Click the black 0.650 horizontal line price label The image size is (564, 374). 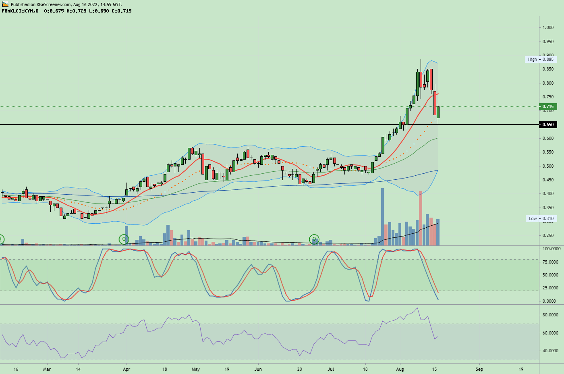click(x=548, y=125)
